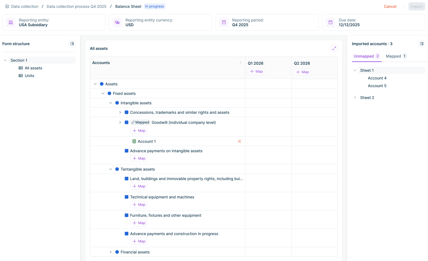This screenshot has width=428, height=261.
Task: Collapse the Fixed assets row
Action: 103,94
